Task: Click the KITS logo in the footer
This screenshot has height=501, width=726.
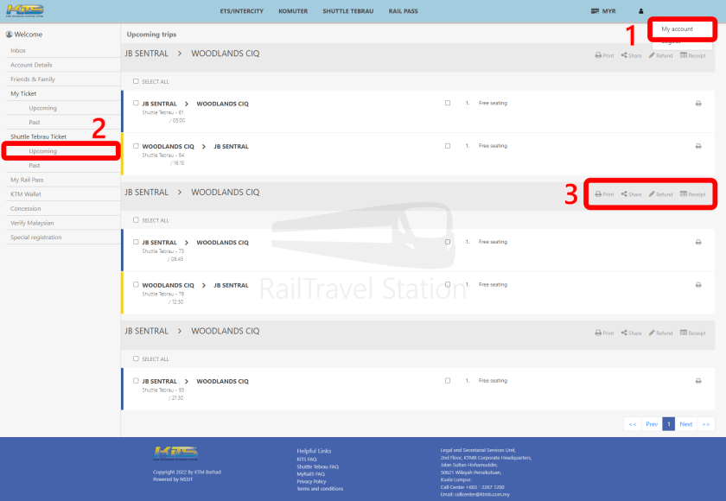Action: point(175,453)
